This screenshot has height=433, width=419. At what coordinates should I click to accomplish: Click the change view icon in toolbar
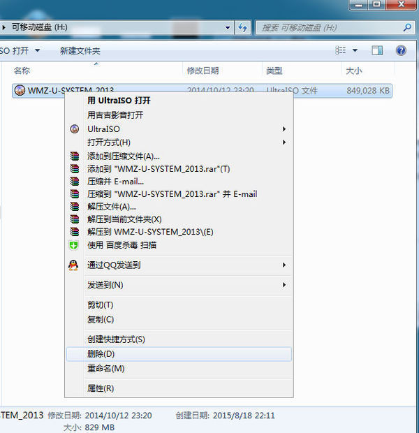340,50
